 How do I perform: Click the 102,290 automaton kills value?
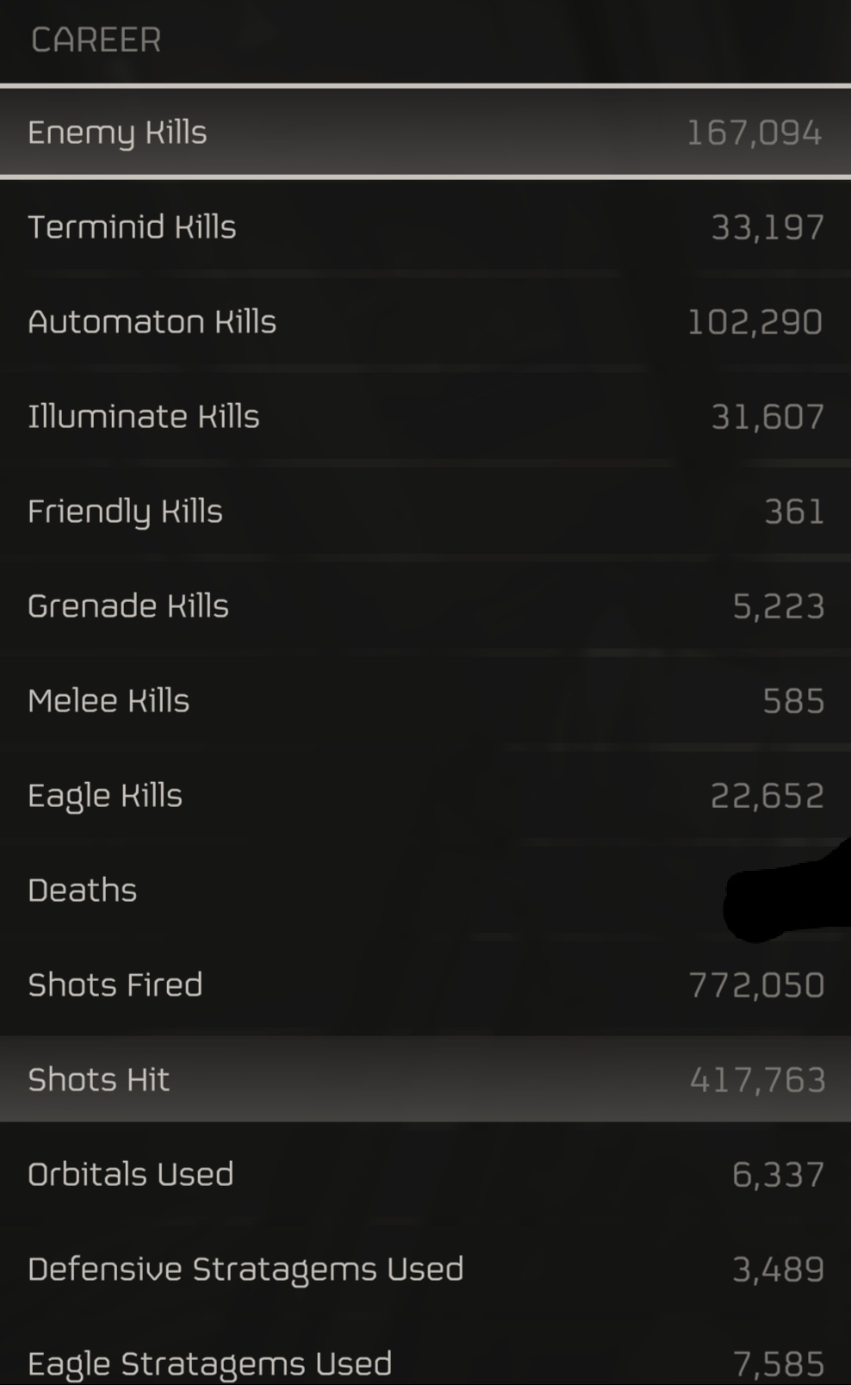755,322
